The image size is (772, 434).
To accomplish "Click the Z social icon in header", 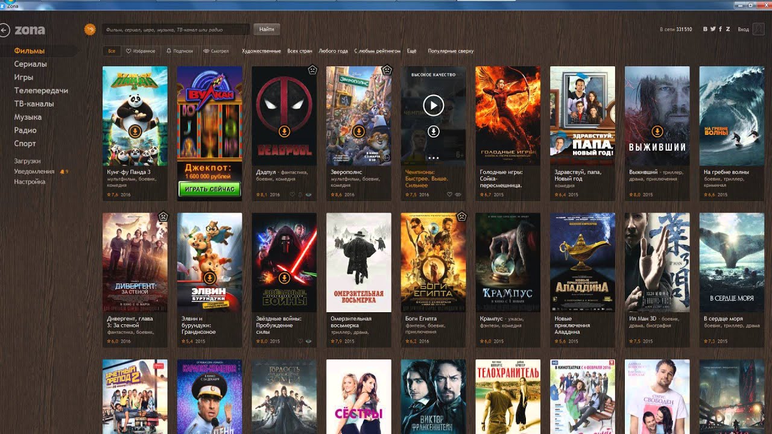I will (728, 29).
